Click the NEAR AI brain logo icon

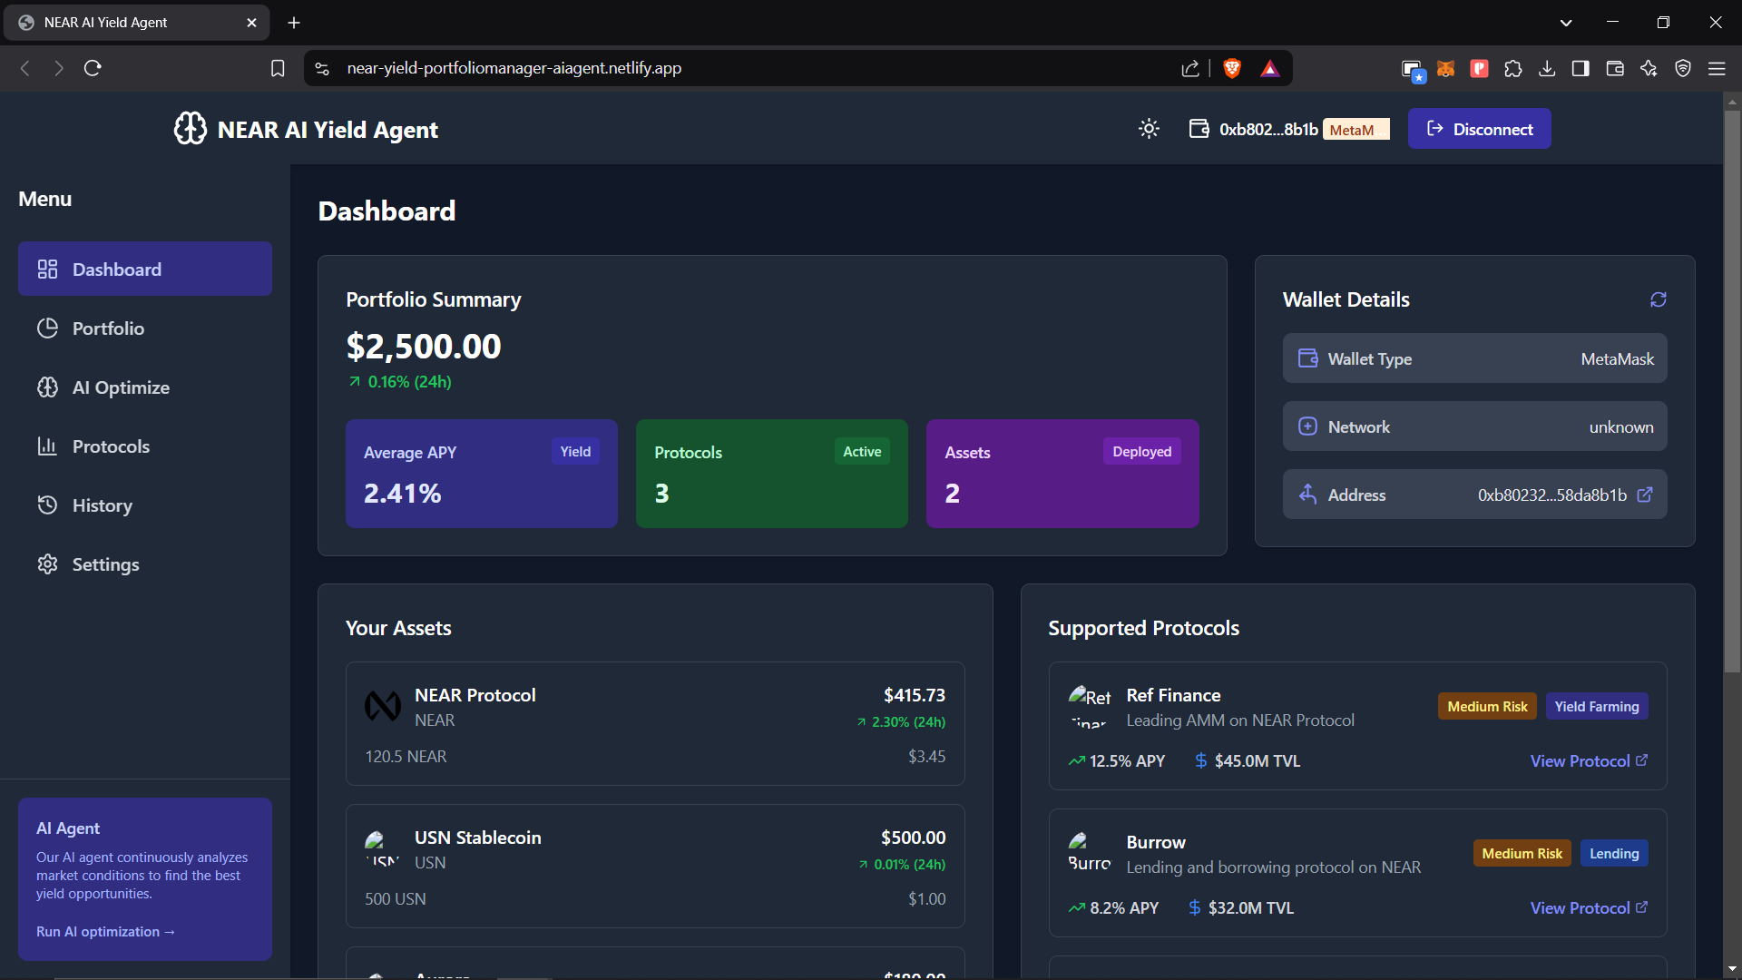(191, 129)
